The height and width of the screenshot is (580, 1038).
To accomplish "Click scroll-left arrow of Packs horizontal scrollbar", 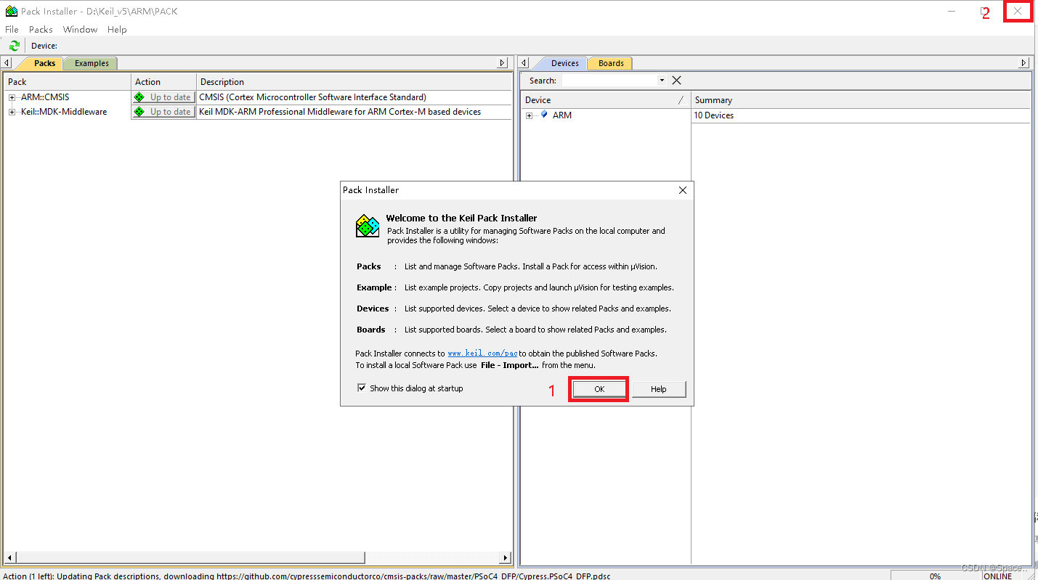I will (9, 557).
